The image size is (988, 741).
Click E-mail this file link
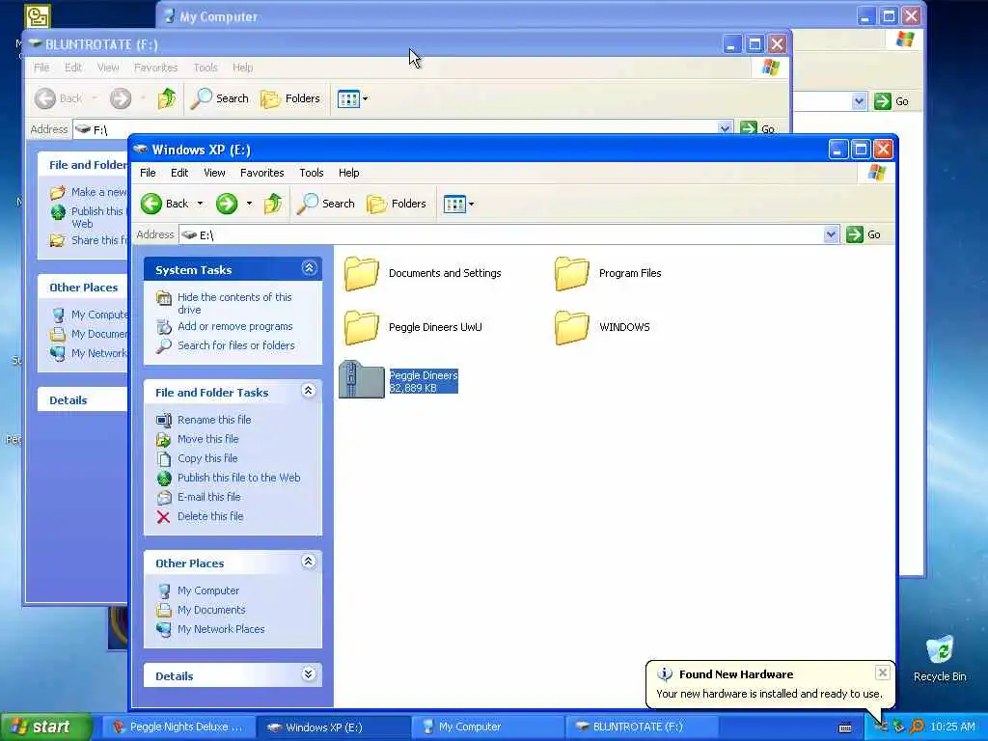209,497
